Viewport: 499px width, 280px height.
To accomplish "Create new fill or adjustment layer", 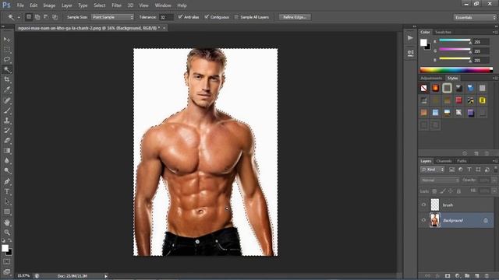I will point(458,276).
